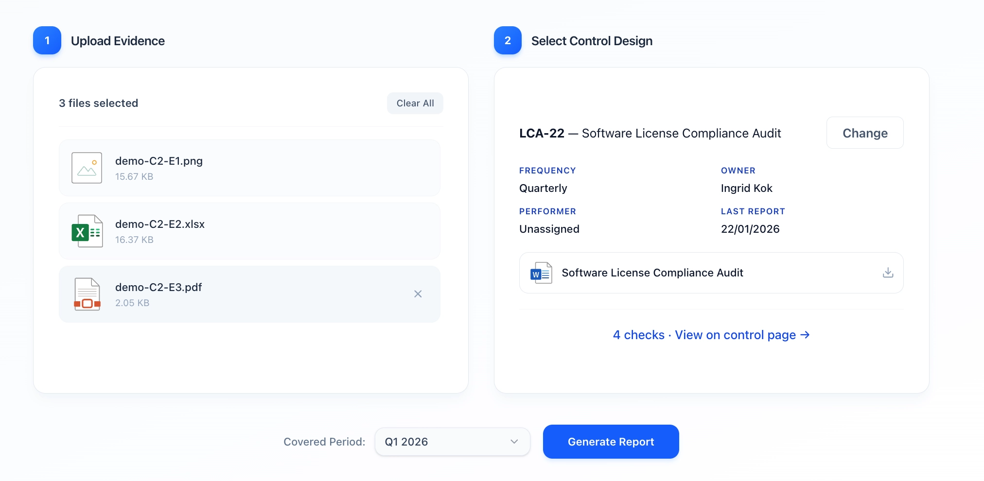Select the demo-C2-E2.xlsx file row
Screen dimensions: 984x481
[249, 231]
